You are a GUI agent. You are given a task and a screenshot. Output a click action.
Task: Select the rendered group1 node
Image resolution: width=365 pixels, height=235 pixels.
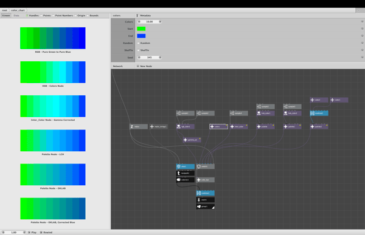(x=206, y=206)
